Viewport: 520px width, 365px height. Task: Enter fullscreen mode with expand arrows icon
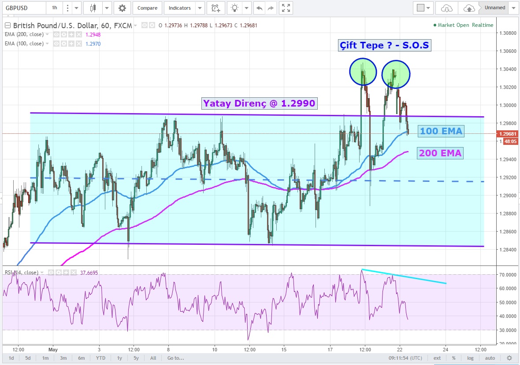286,8
